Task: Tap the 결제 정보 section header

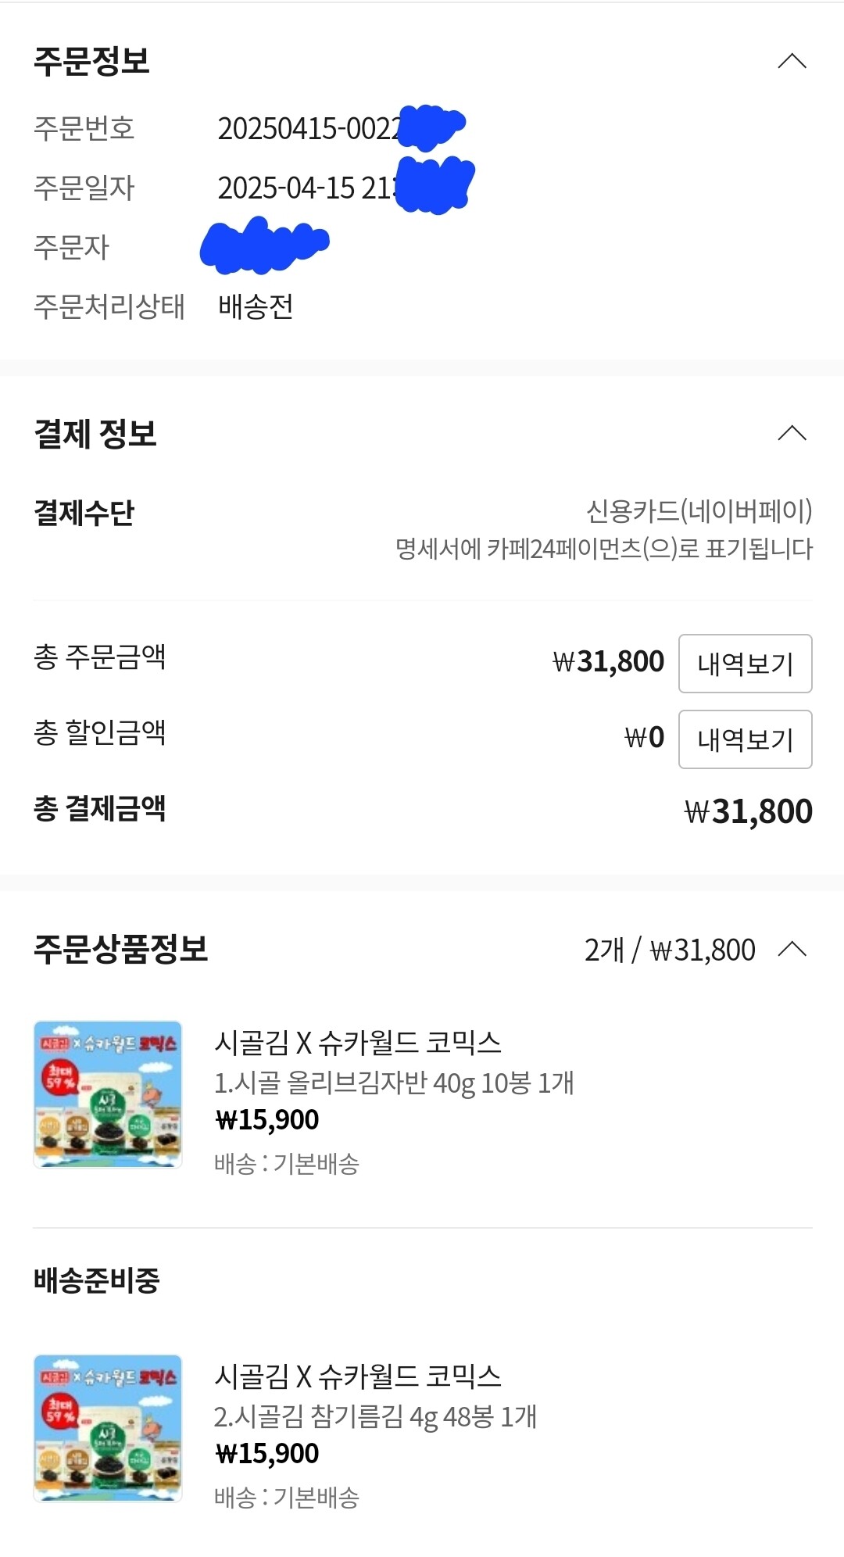Action: coord(95,434)
